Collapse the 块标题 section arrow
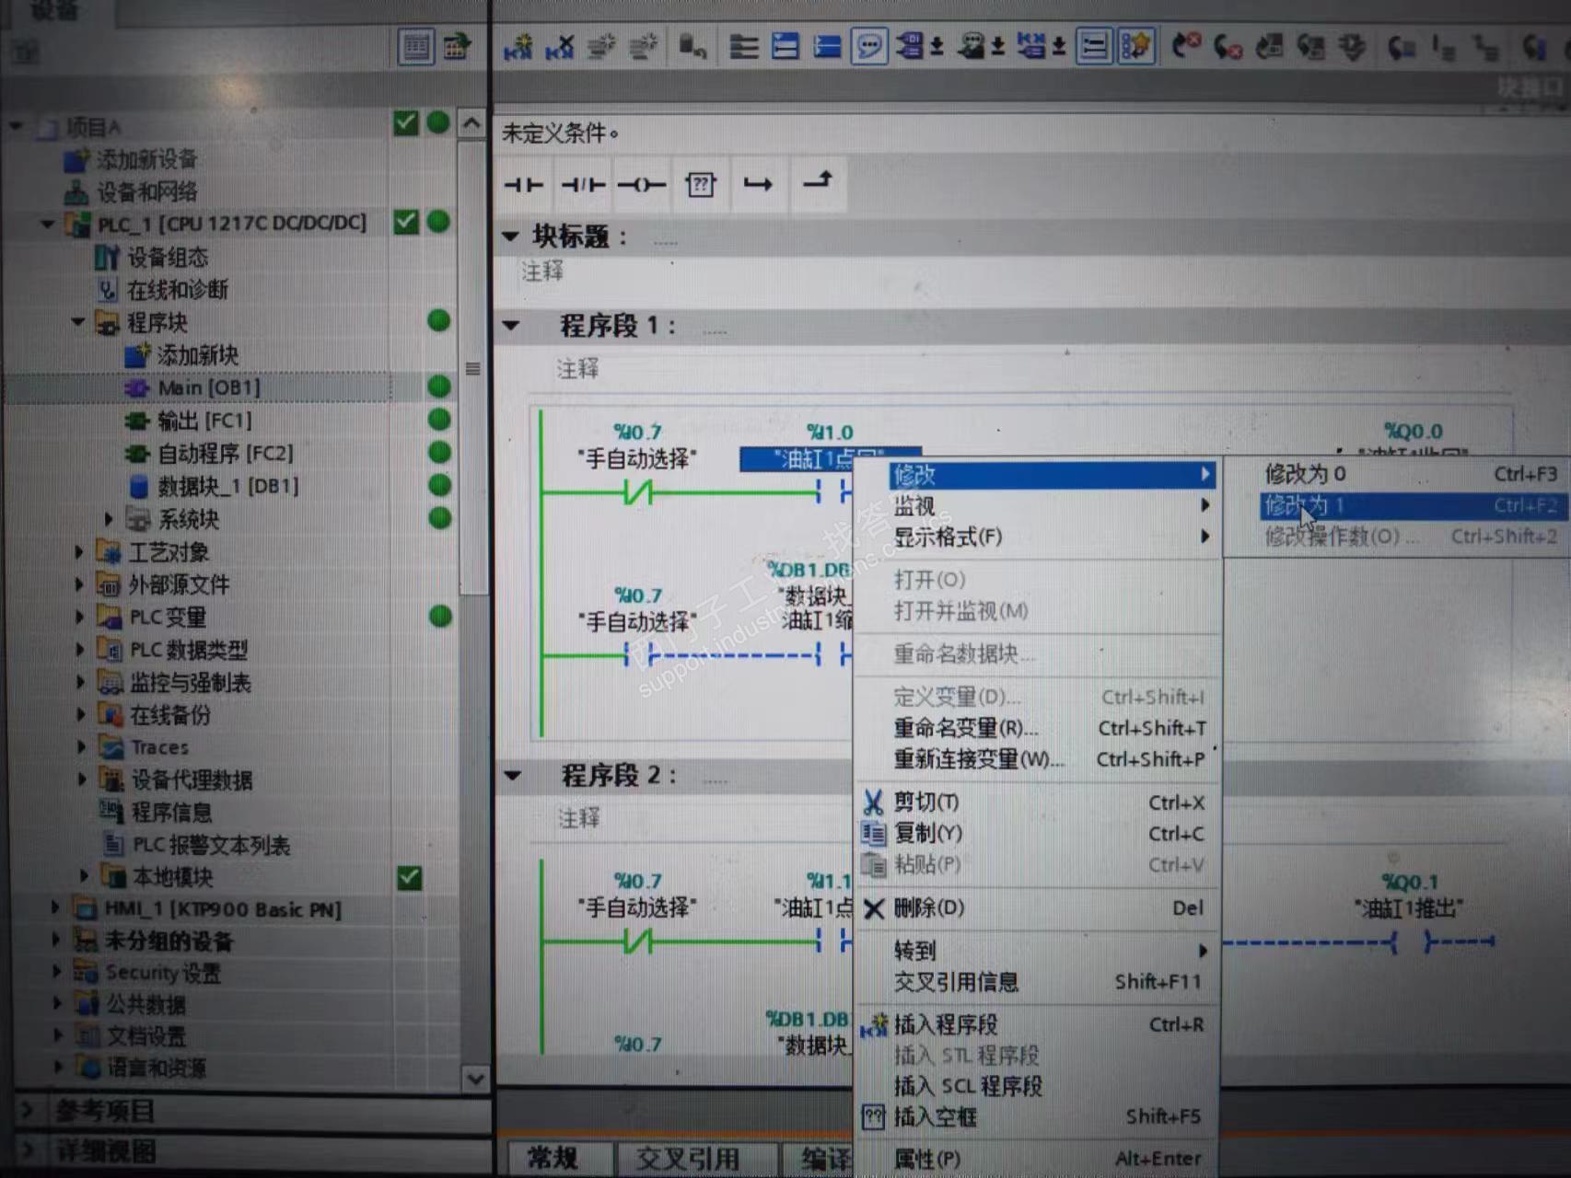Image resolution: width=1571 pixels, height=1178 pixels. 510,237
